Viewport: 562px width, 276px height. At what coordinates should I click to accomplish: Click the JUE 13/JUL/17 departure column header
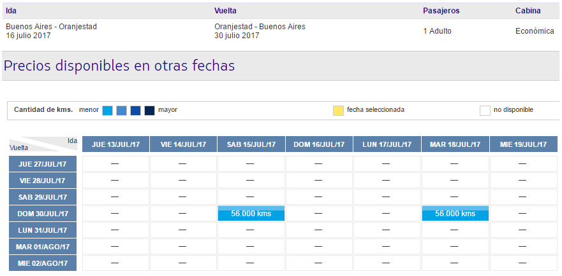pyautogui.click(x=115, y=144)
